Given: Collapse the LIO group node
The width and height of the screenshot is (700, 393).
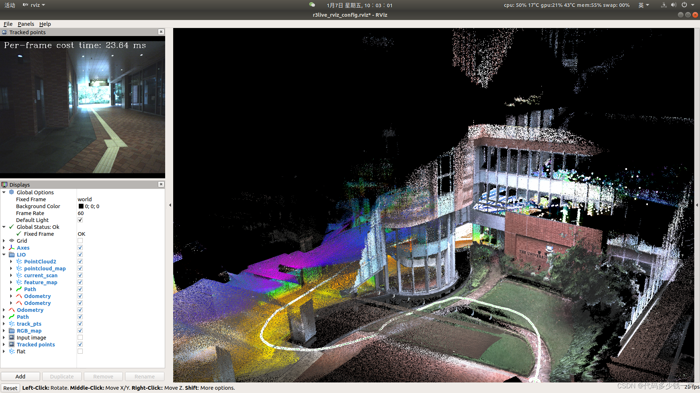Looking at the screenshot, I should [4, 254].
